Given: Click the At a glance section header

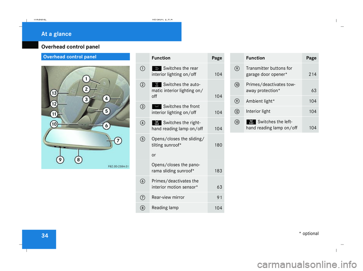Looking at the screenshot, I should [x=56, y=34].
